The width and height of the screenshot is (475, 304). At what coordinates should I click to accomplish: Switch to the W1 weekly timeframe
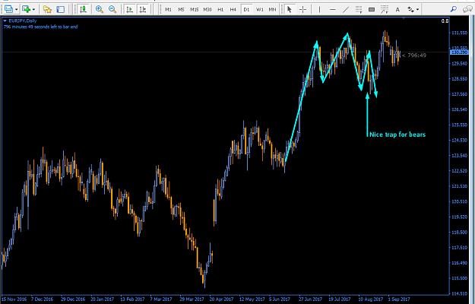coord(260,10)
